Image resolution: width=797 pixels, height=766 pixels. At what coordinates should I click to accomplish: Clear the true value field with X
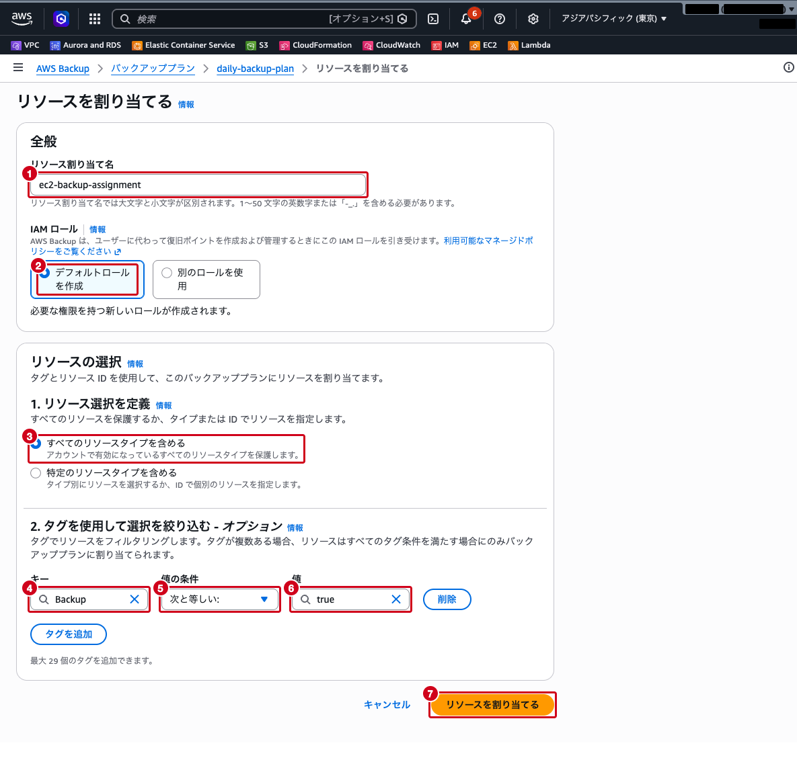click(x=396, y=599)
